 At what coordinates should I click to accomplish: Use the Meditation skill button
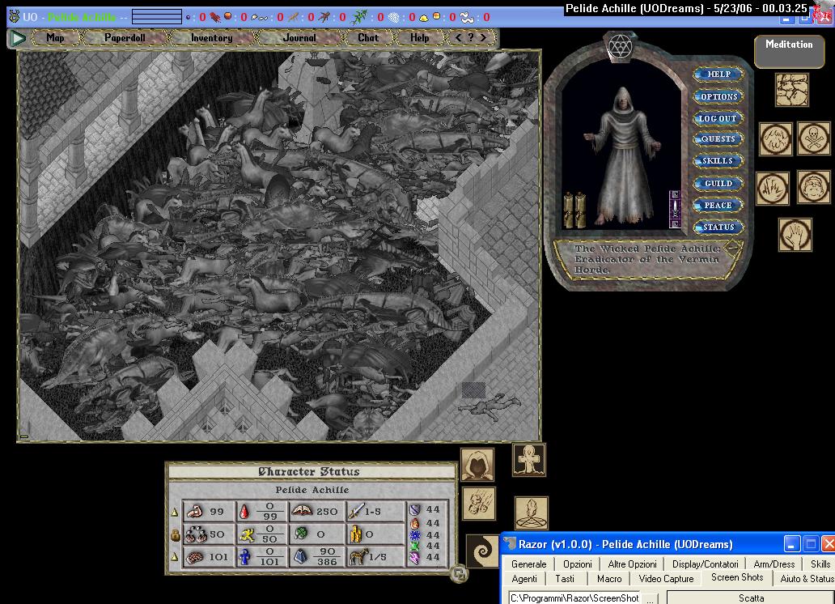tap(789, 52)
